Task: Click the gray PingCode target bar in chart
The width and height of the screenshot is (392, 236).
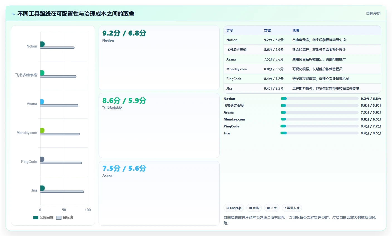Action: point(61,163)
